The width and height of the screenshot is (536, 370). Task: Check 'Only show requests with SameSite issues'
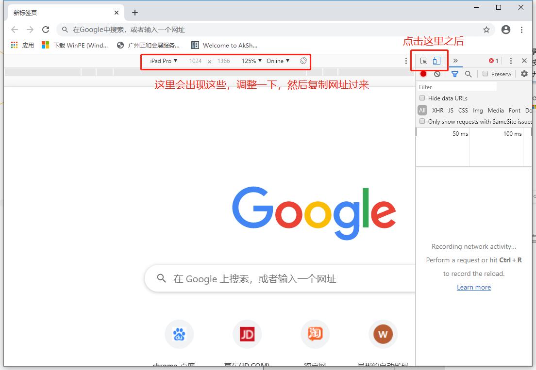coord(422,122)
